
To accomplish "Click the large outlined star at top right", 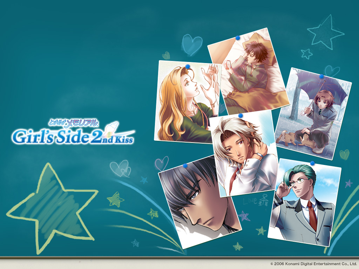I will (x=326, y=35).
